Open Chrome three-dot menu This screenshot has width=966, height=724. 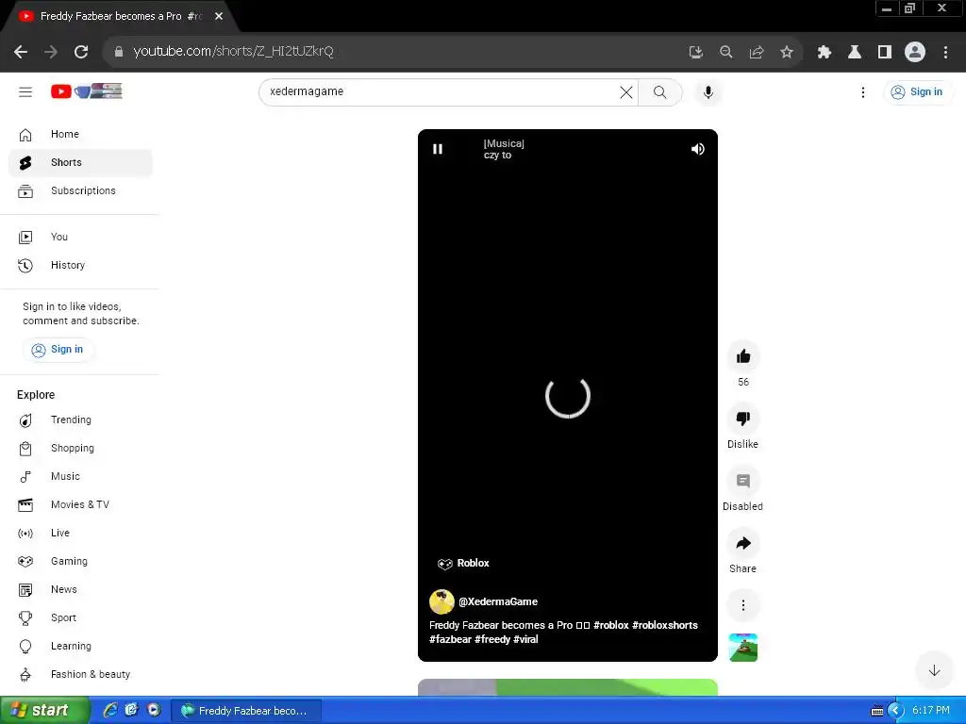point(945,53)
